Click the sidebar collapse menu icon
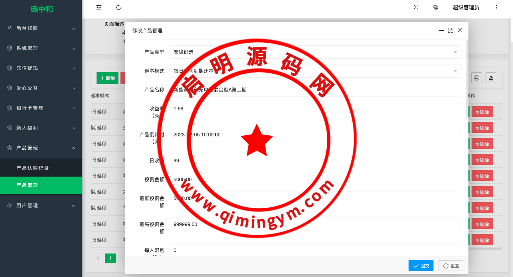This screenshot has height=277, width=513. coord(99,7)
